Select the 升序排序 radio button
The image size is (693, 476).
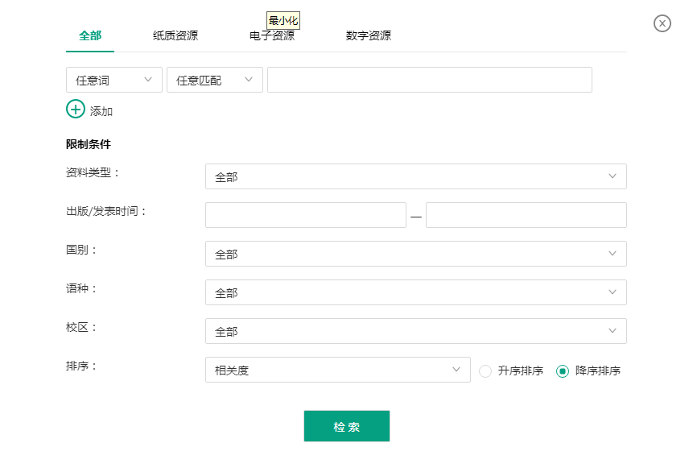click(x=485, y=371)
